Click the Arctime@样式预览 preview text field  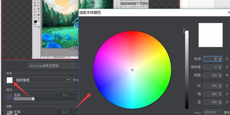click(53, 66)
